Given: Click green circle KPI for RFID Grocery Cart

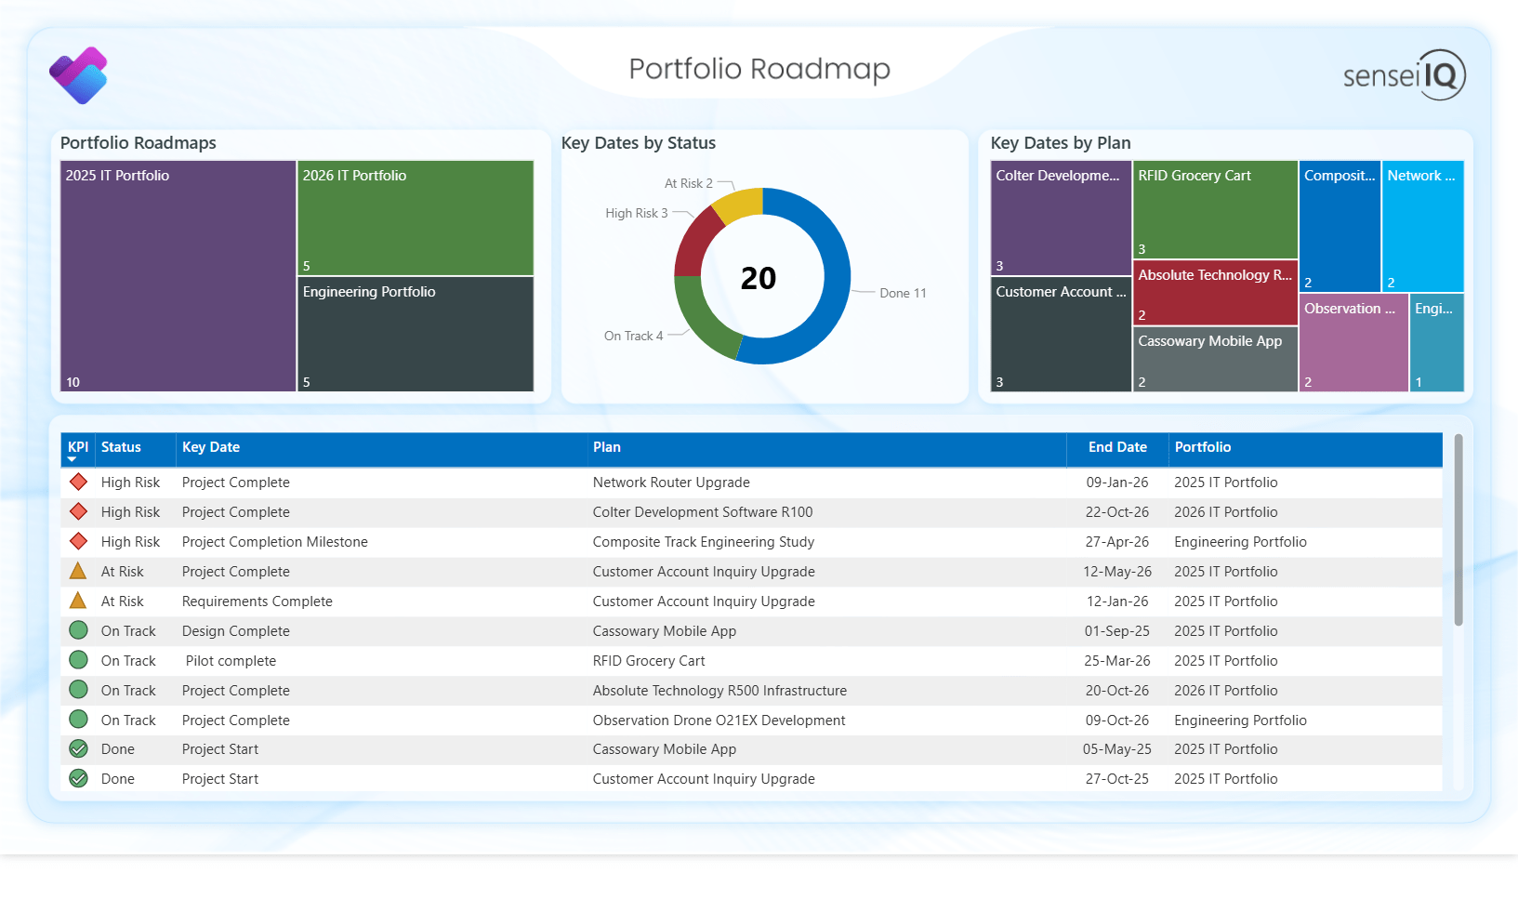Looking at the screenshot, I should click(79, 660).
